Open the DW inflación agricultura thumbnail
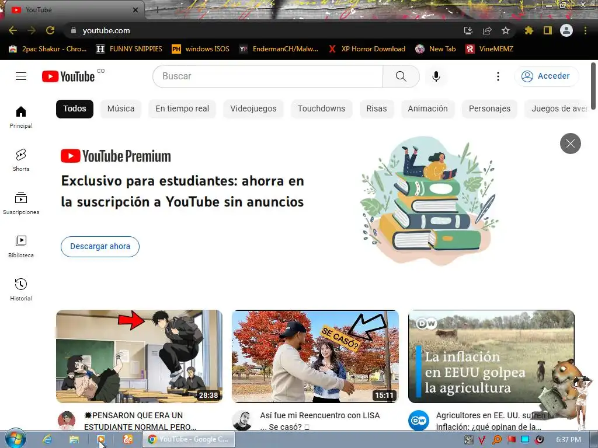The width and height of the screenshot is (598, 448). tap(491, 356)
